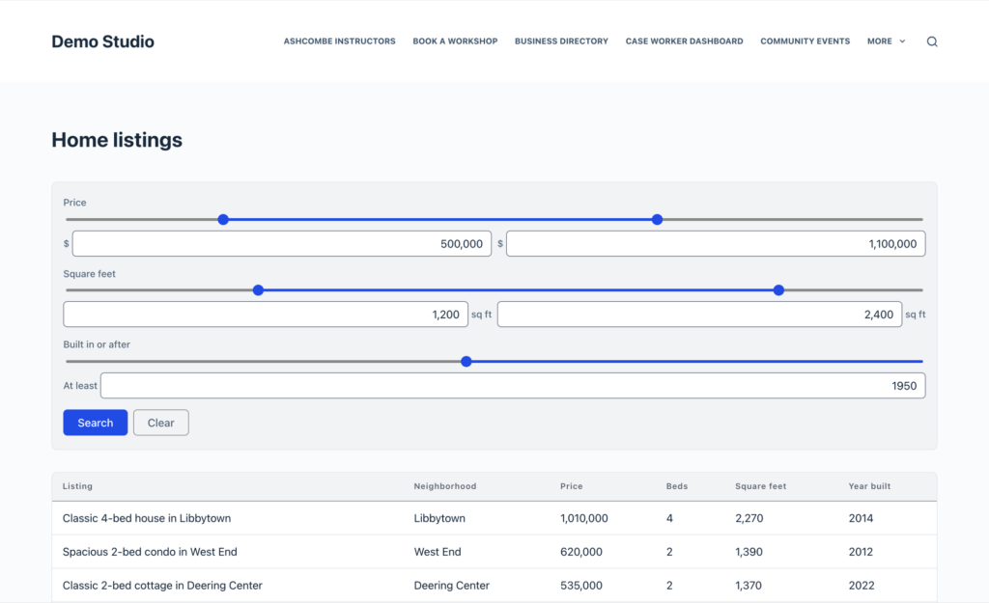Viewport: 989px width, 603px height.
Task: Focus the maximum square feet field 2,400
Action: (x=699, y=315)
